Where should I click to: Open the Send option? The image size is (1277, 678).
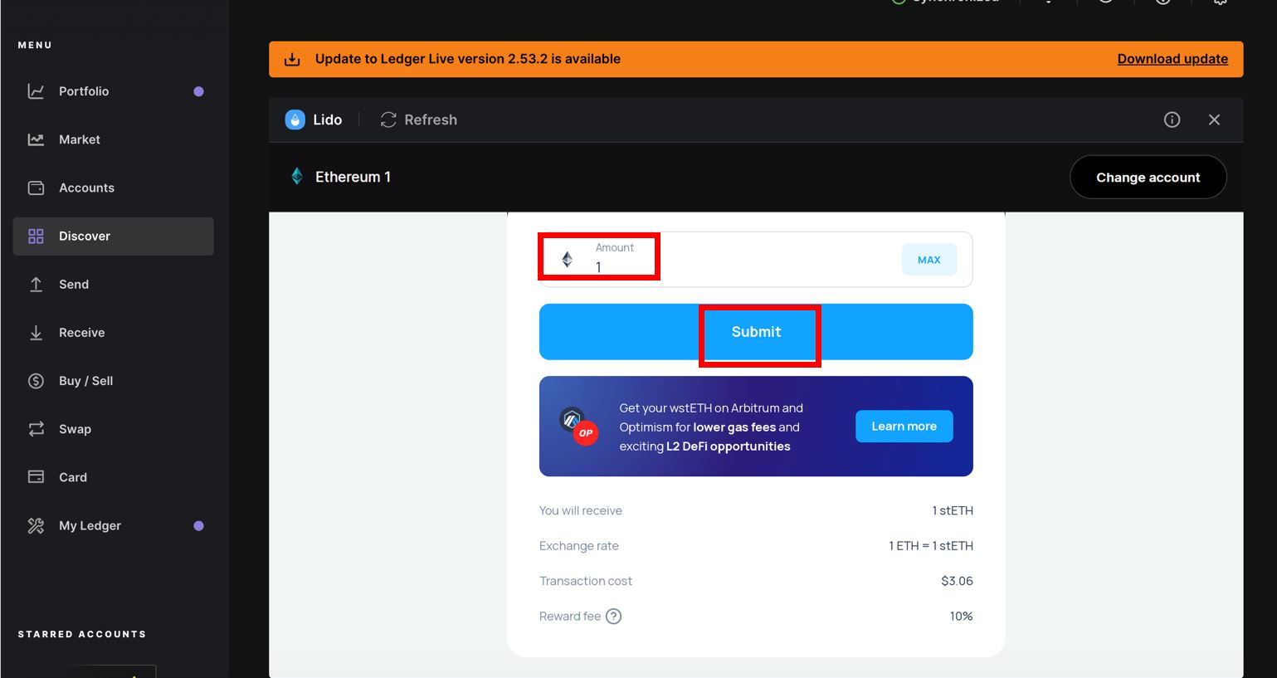click(x=113, y=284)
